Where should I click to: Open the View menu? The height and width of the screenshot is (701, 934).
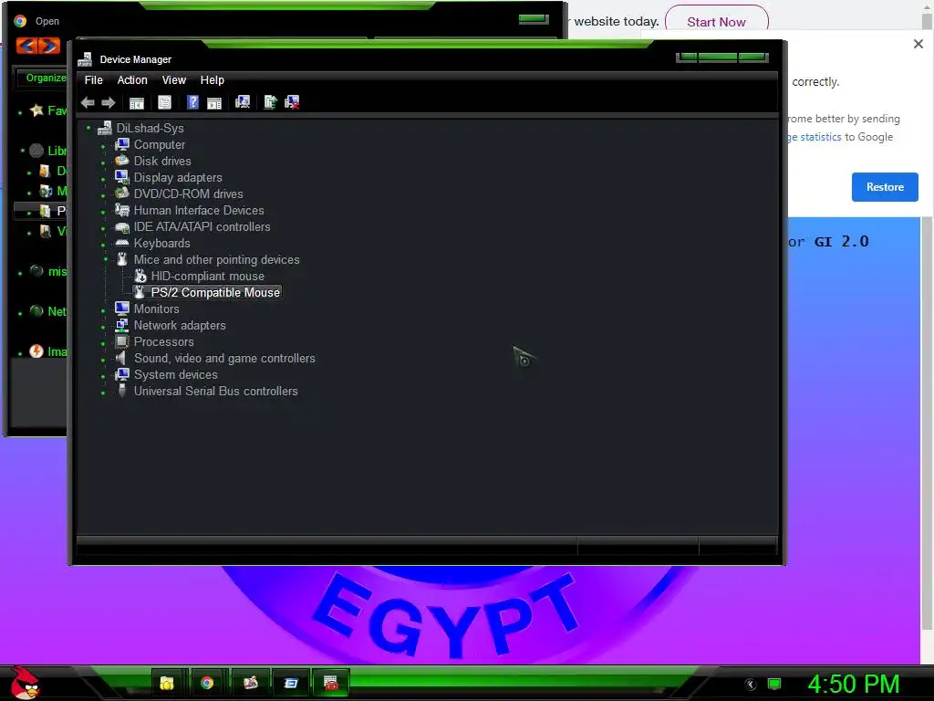[x=174, y=80]
